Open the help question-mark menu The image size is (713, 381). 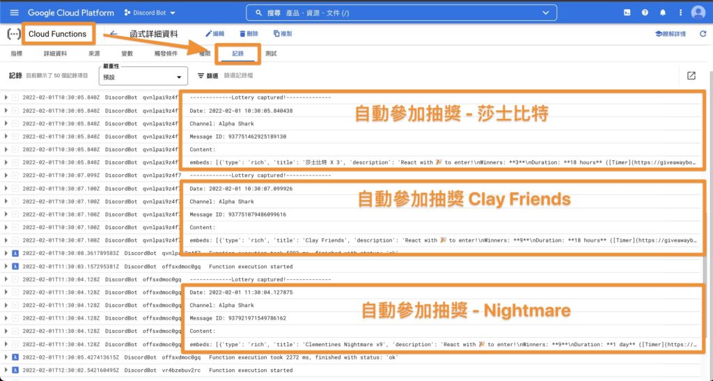[x=645, y=13]
